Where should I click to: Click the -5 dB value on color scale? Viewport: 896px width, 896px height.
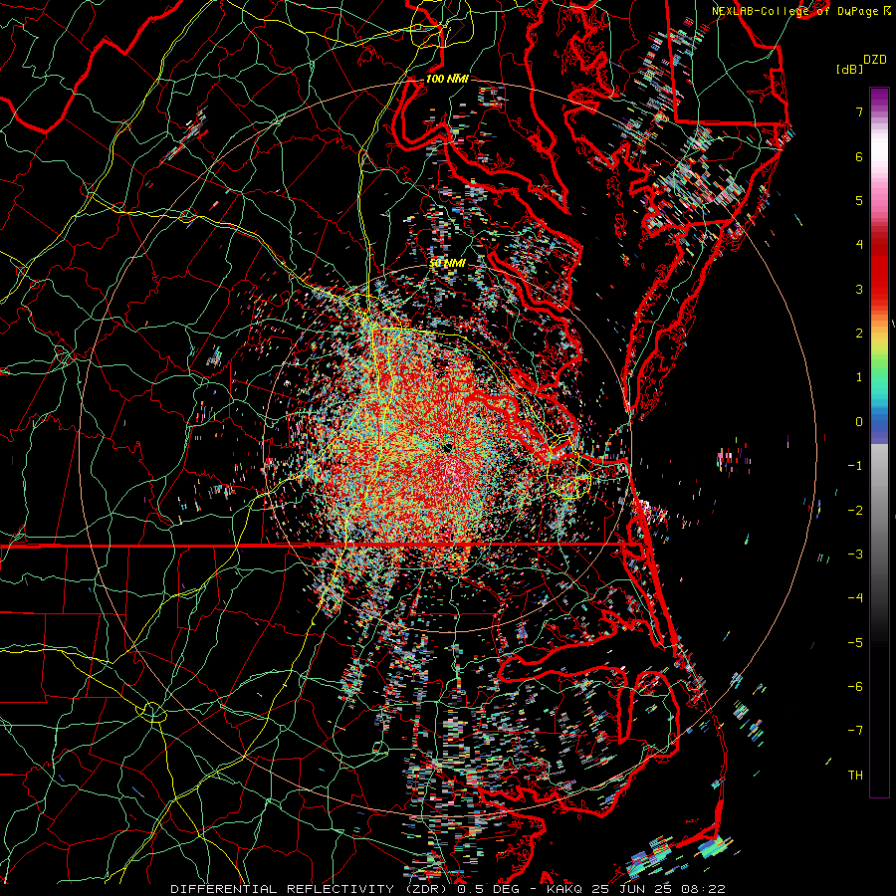(x=855, y=643)
